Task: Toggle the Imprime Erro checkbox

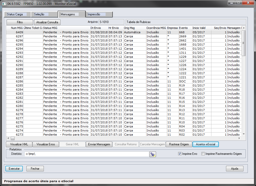Action: pos(180,154)
